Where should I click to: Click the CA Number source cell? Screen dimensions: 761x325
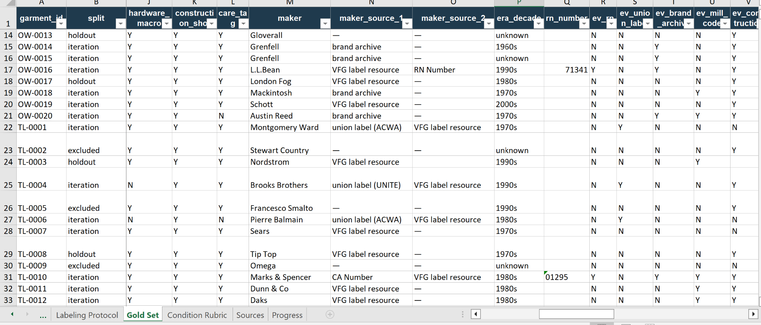coord(371,277)
